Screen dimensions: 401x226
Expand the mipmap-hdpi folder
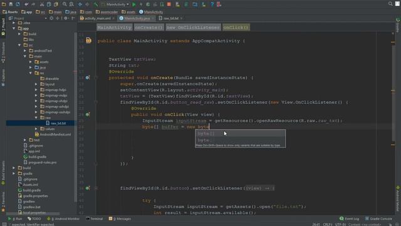point(36,90)
